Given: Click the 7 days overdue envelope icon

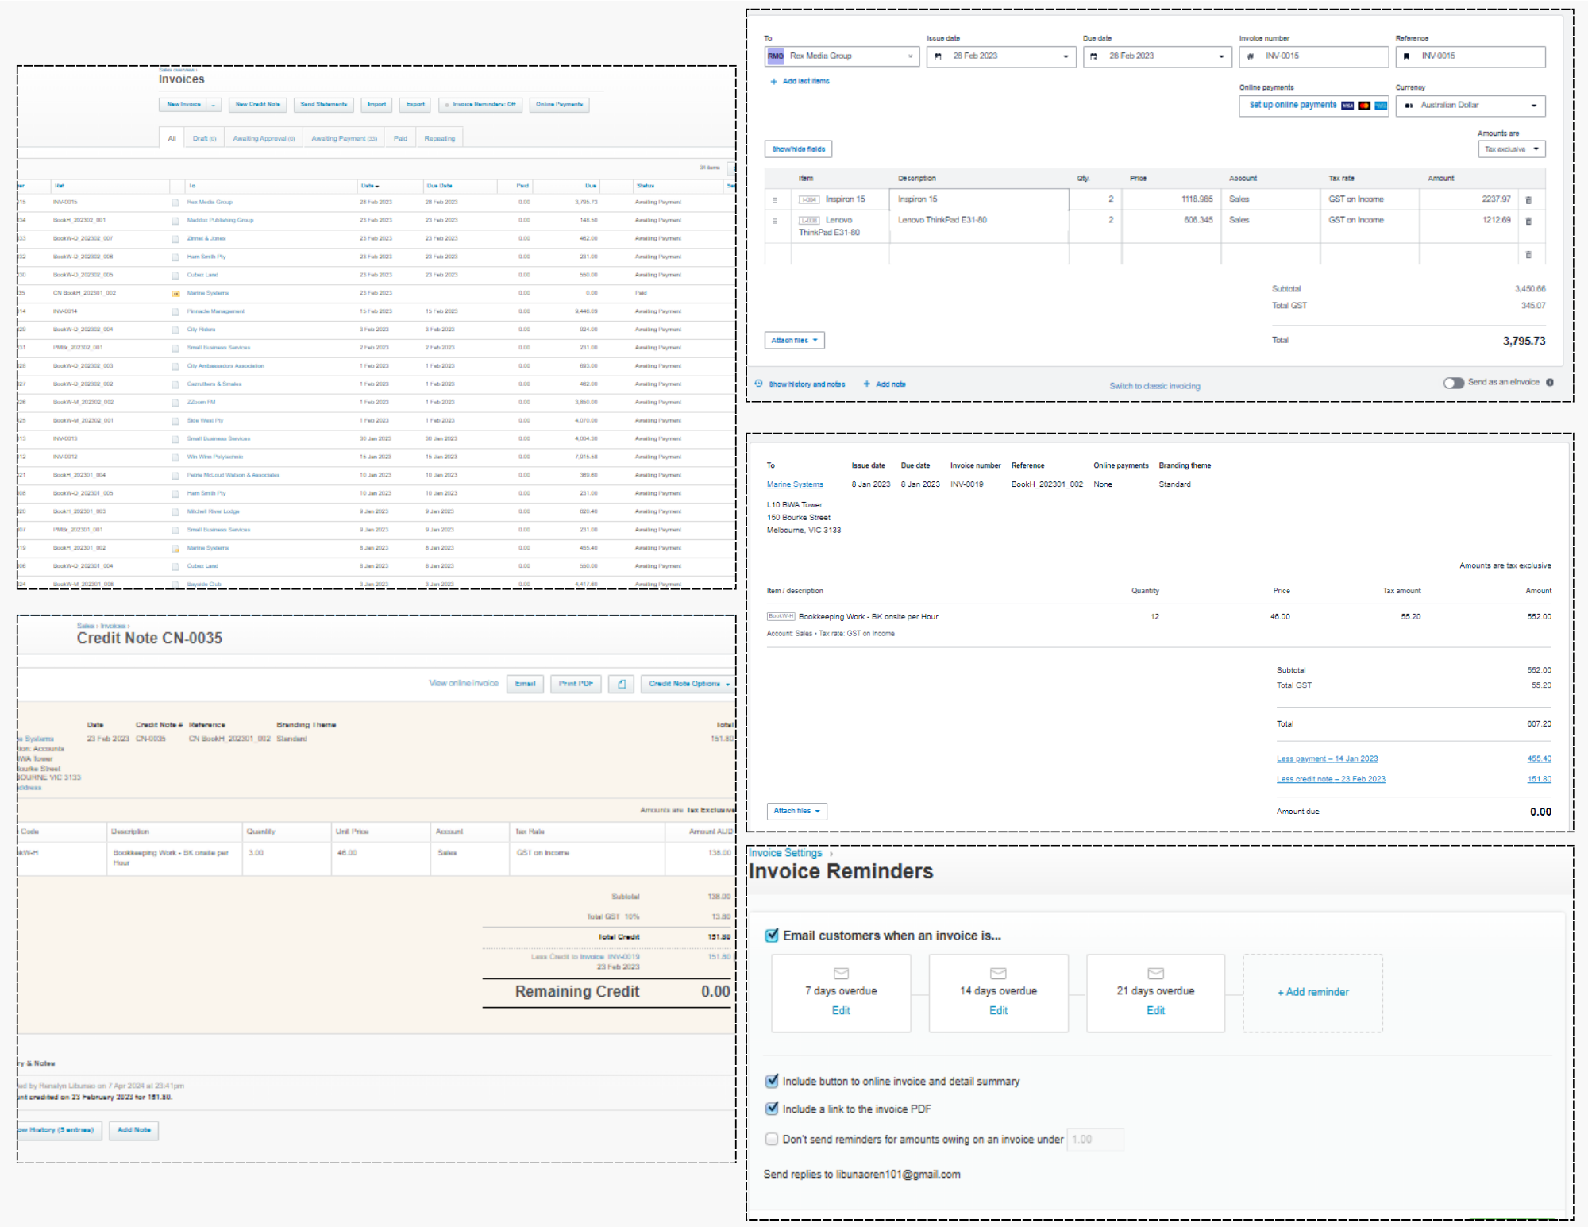Looking at the screenshot, I should tap(841, 974).
